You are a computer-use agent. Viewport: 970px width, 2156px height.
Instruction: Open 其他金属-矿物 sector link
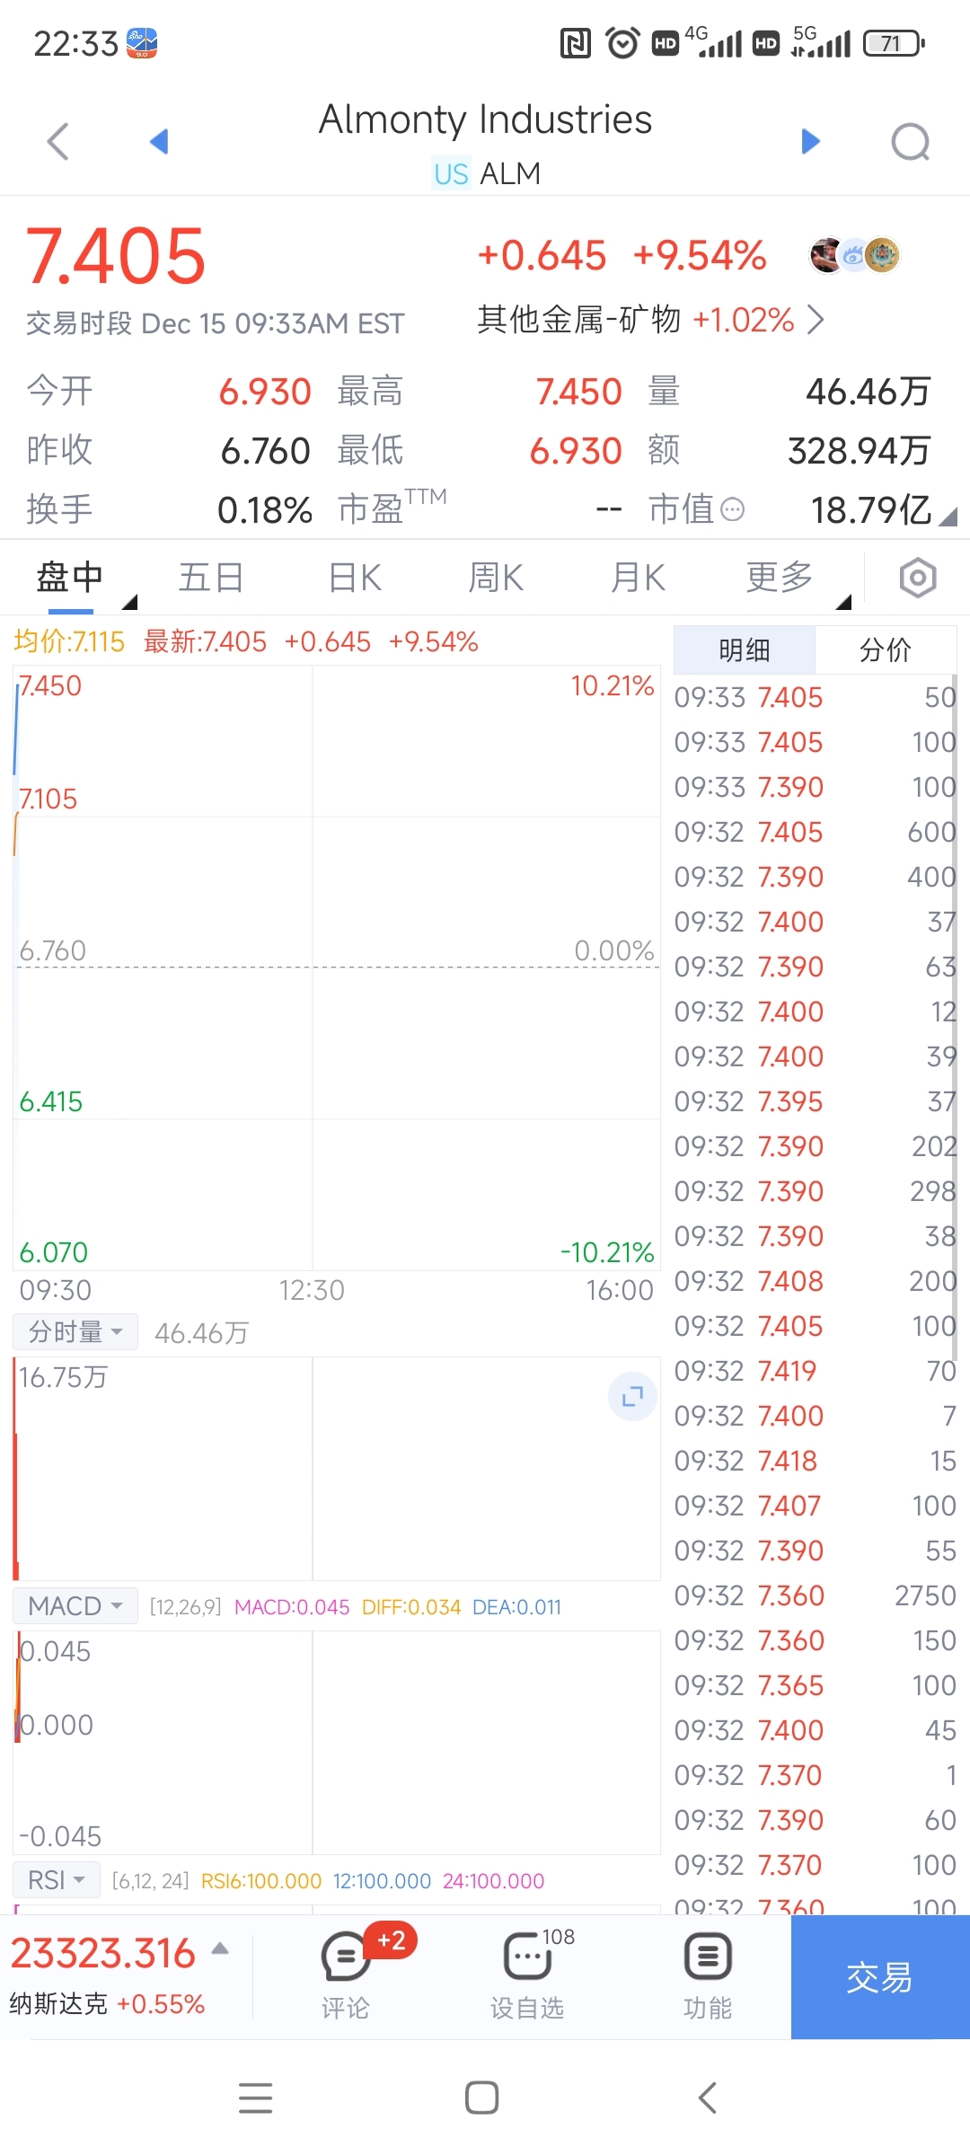650,320
